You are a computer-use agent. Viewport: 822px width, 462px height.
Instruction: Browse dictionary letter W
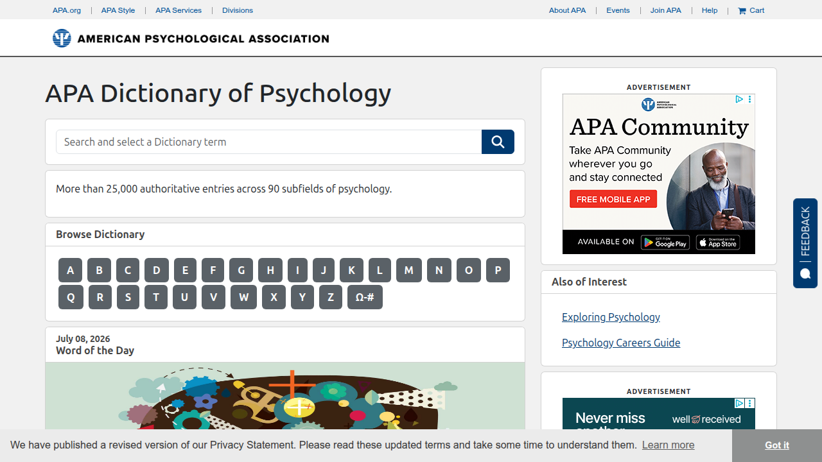[x=243, y=297]
